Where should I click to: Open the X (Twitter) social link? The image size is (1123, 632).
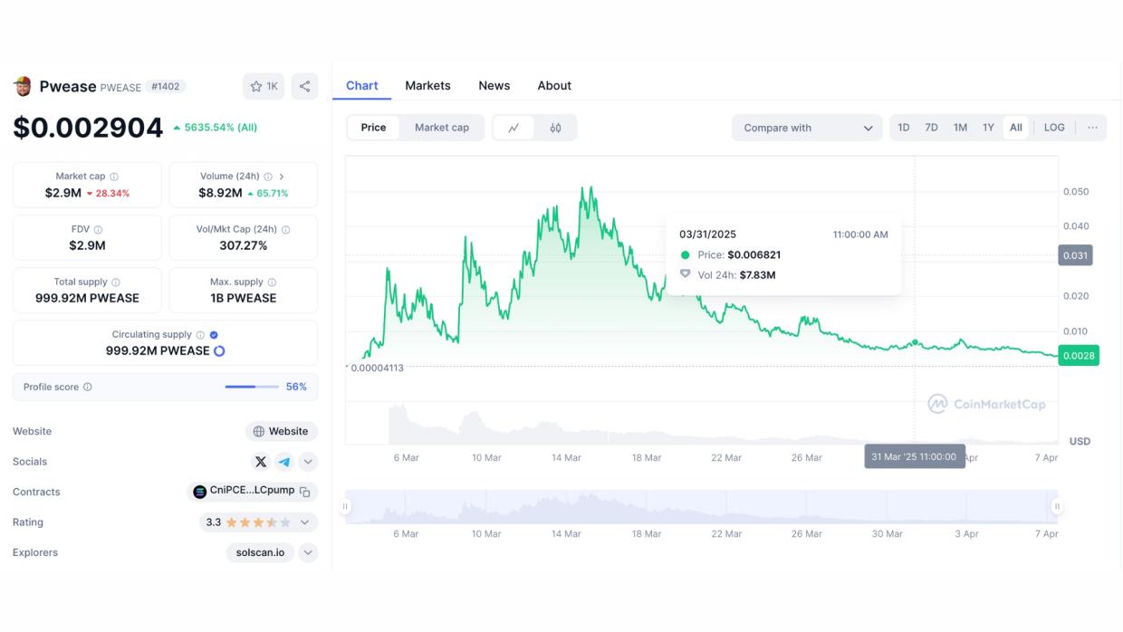click(261, 462)
